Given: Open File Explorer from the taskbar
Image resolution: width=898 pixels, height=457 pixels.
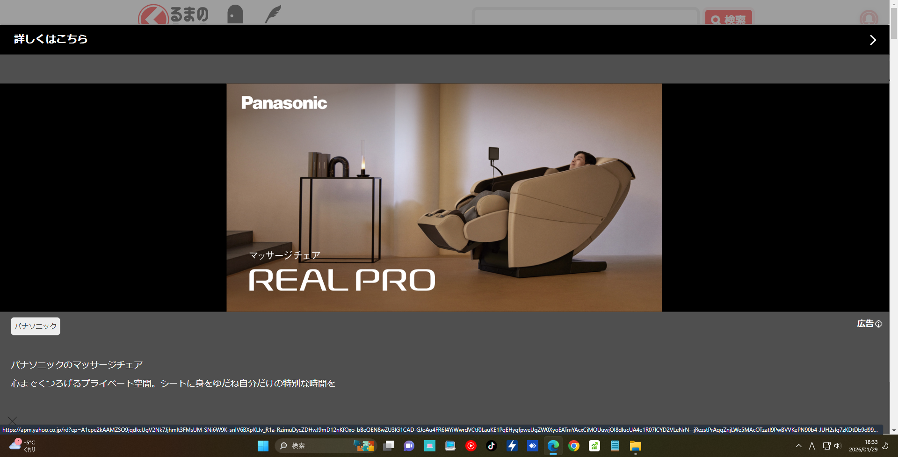Looking at the screenshot, I should tap(635, 446).
